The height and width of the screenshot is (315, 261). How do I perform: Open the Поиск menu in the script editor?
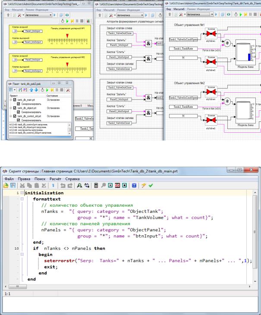pyautogui.click(x=40, y=179)
